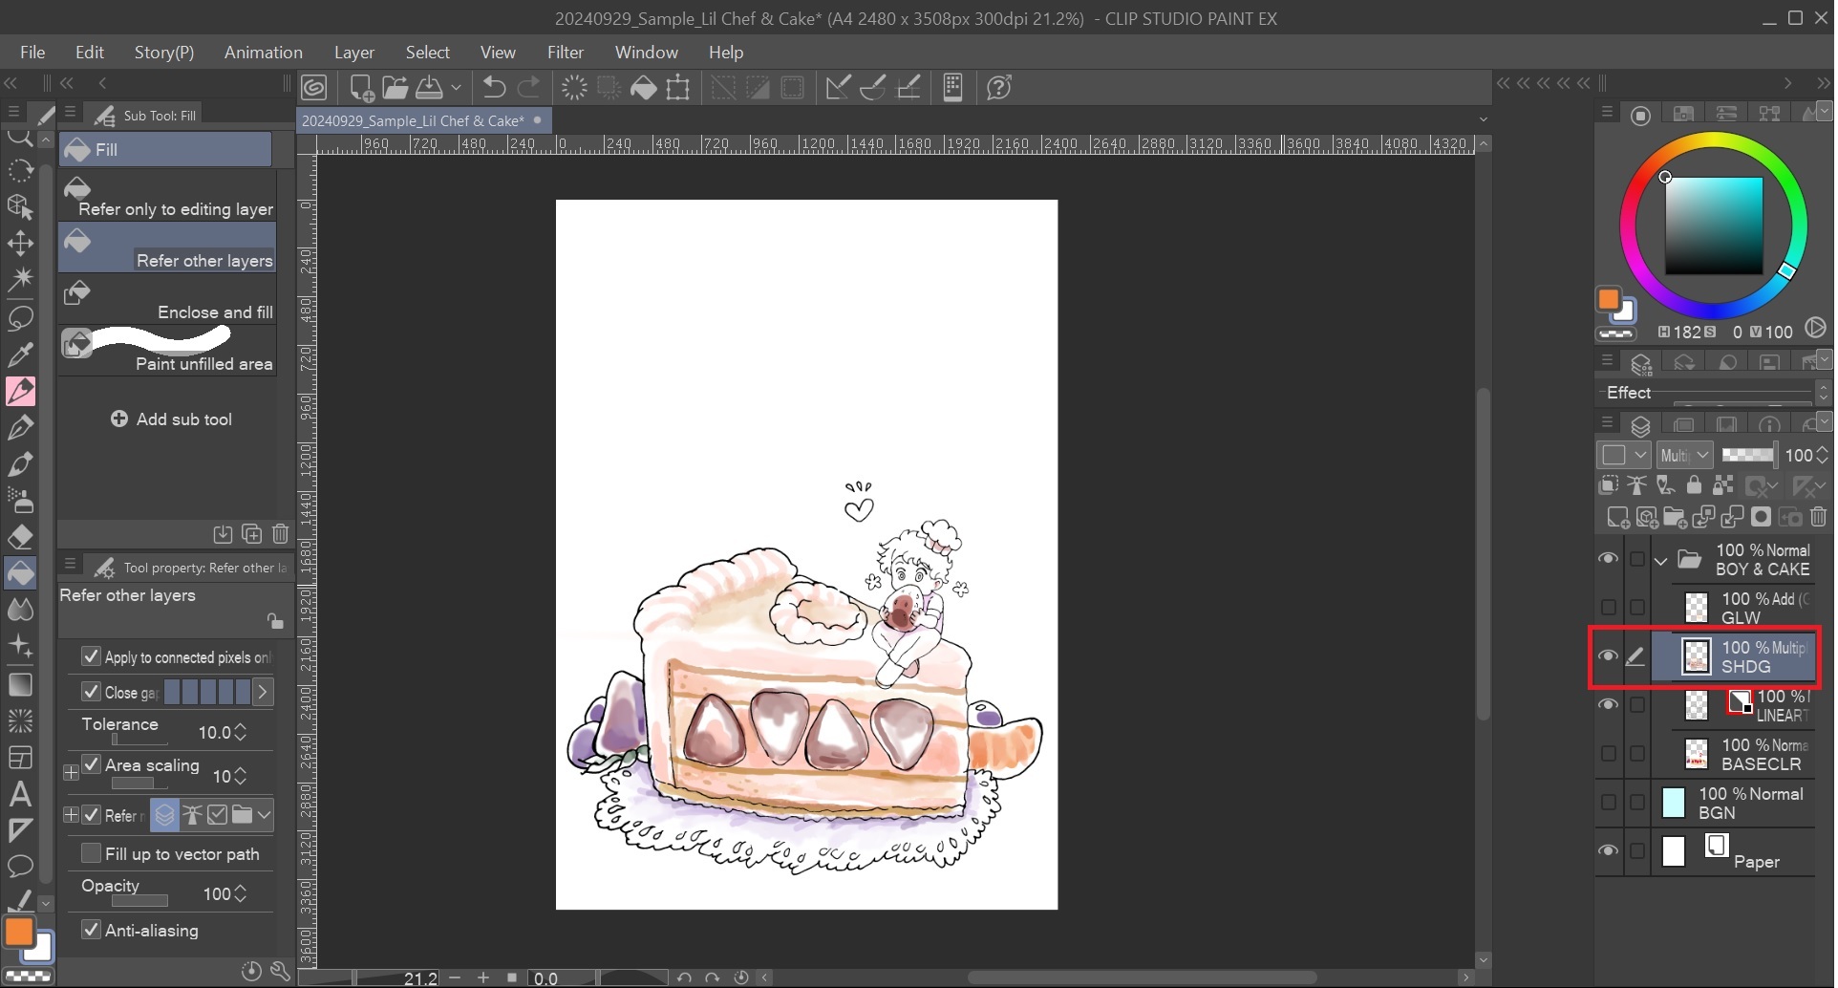This screenshot has width=1838, height=988.
Task: Hide the Paper layer
Action: (x=1609, y=850)
